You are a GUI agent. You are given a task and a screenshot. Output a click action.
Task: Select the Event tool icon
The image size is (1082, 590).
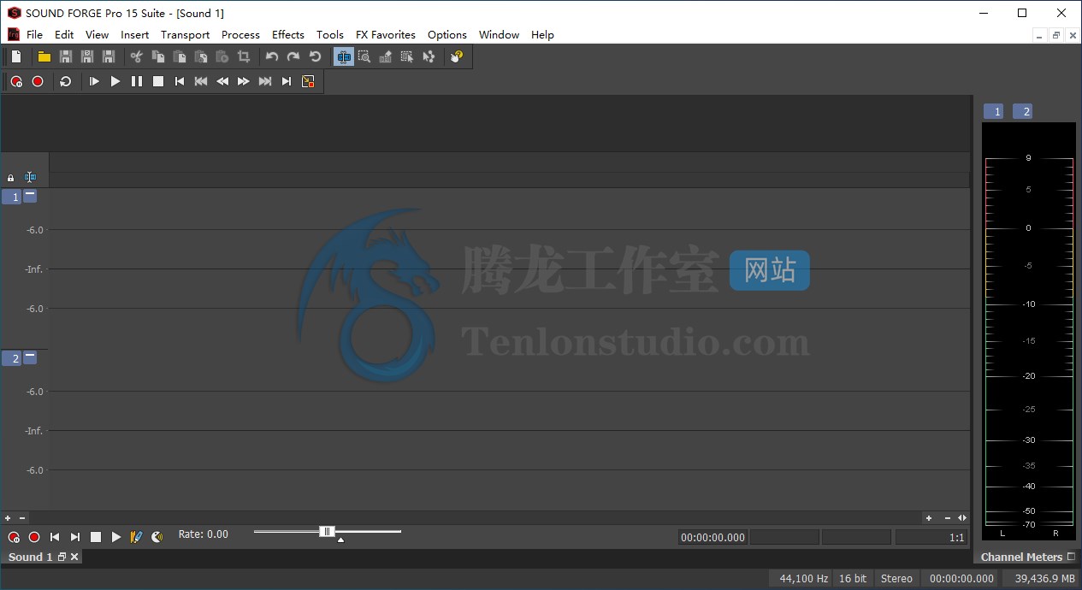[407, 56]
